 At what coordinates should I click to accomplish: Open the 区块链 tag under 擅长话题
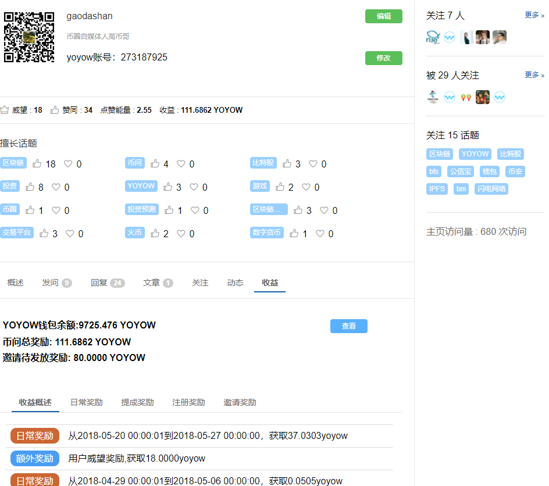pyautogui.click(x=13, y=163)
